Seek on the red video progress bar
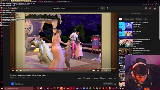This screenshot has height=90, width=160. coord(63,68)
